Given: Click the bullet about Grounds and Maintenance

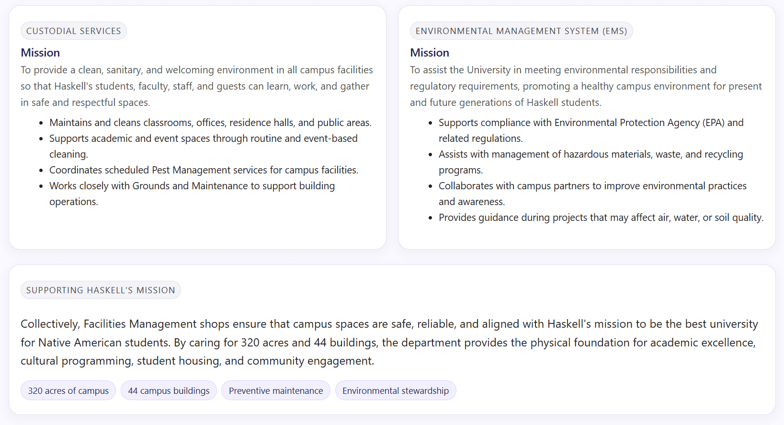Looking at the screenshot, I should (192, 186).
